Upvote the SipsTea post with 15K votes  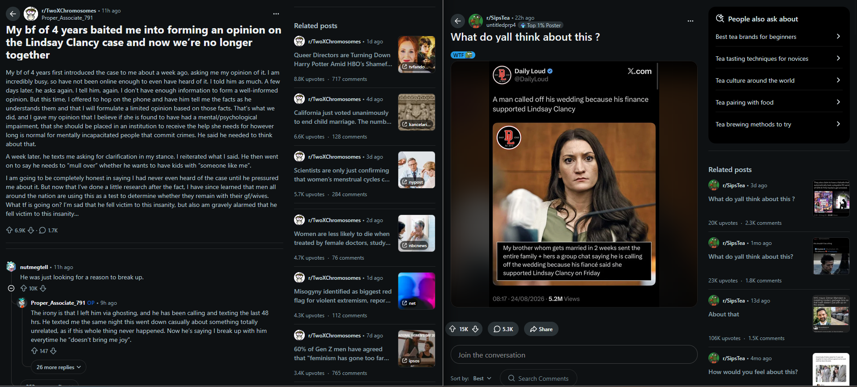[452, 329]
